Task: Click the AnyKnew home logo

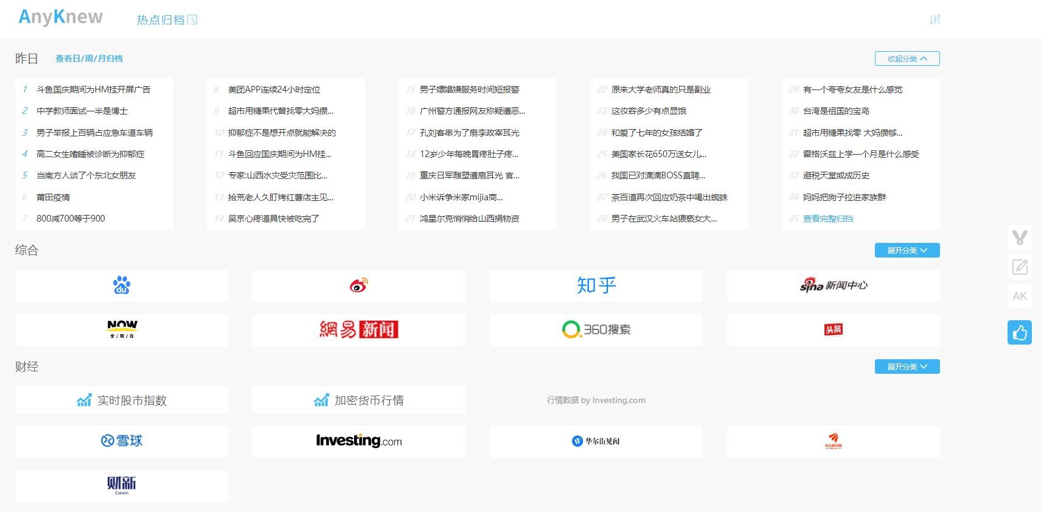Action: click(61, 17)
